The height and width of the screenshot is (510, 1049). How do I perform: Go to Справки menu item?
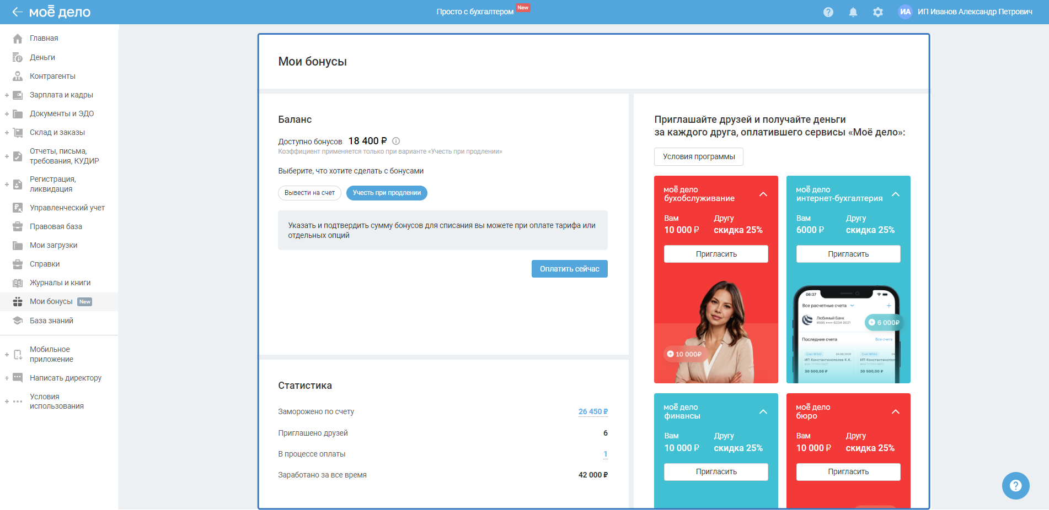pos(45,264)
